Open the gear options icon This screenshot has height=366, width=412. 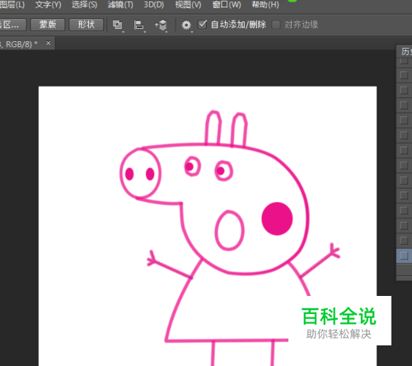186,25
